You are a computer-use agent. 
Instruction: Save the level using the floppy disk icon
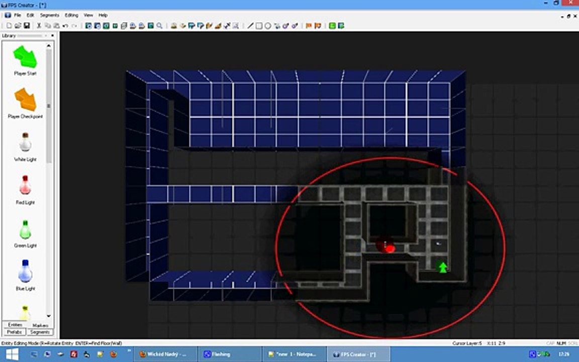point(27,26)
